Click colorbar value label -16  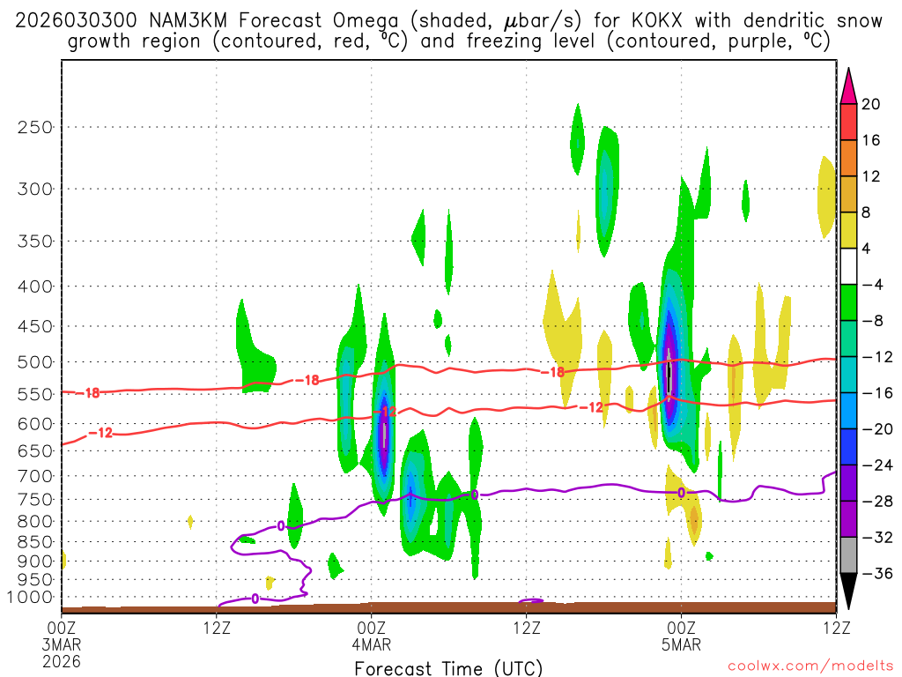877,392
